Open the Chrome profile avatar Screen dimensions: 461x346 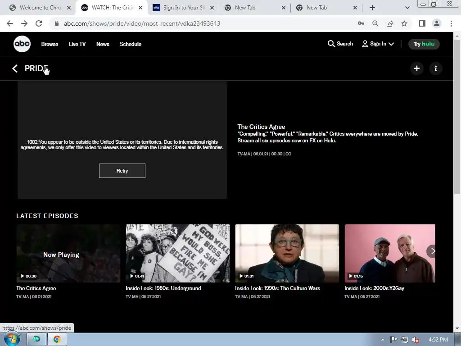pos(437,23)
